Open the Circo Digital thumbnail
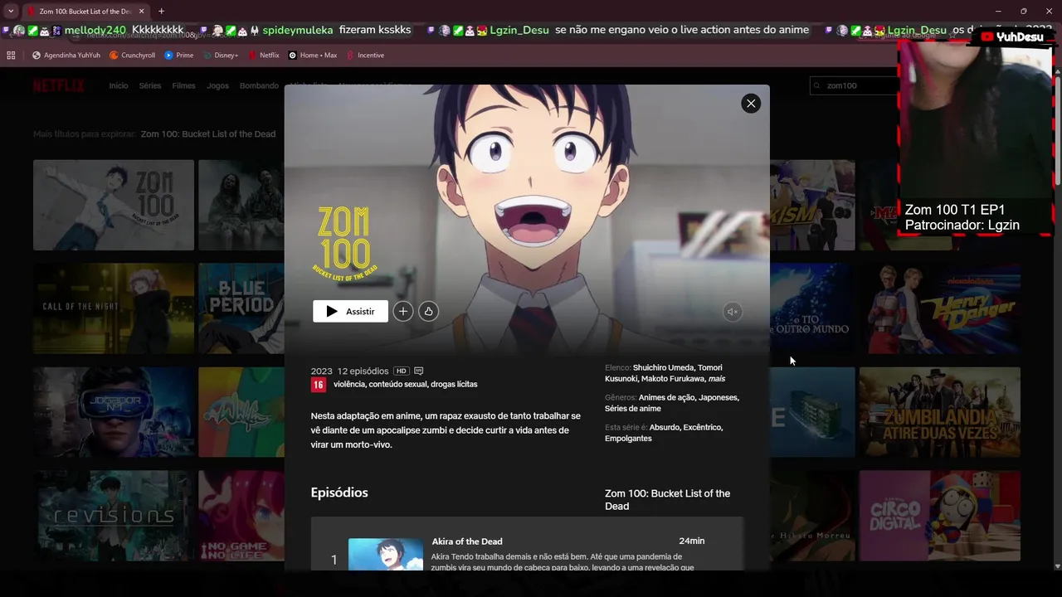 click(940, 516)
